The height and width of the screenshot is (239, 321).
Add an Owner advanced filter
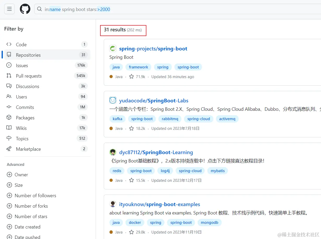pyautogui.click(x=18, y=174)
